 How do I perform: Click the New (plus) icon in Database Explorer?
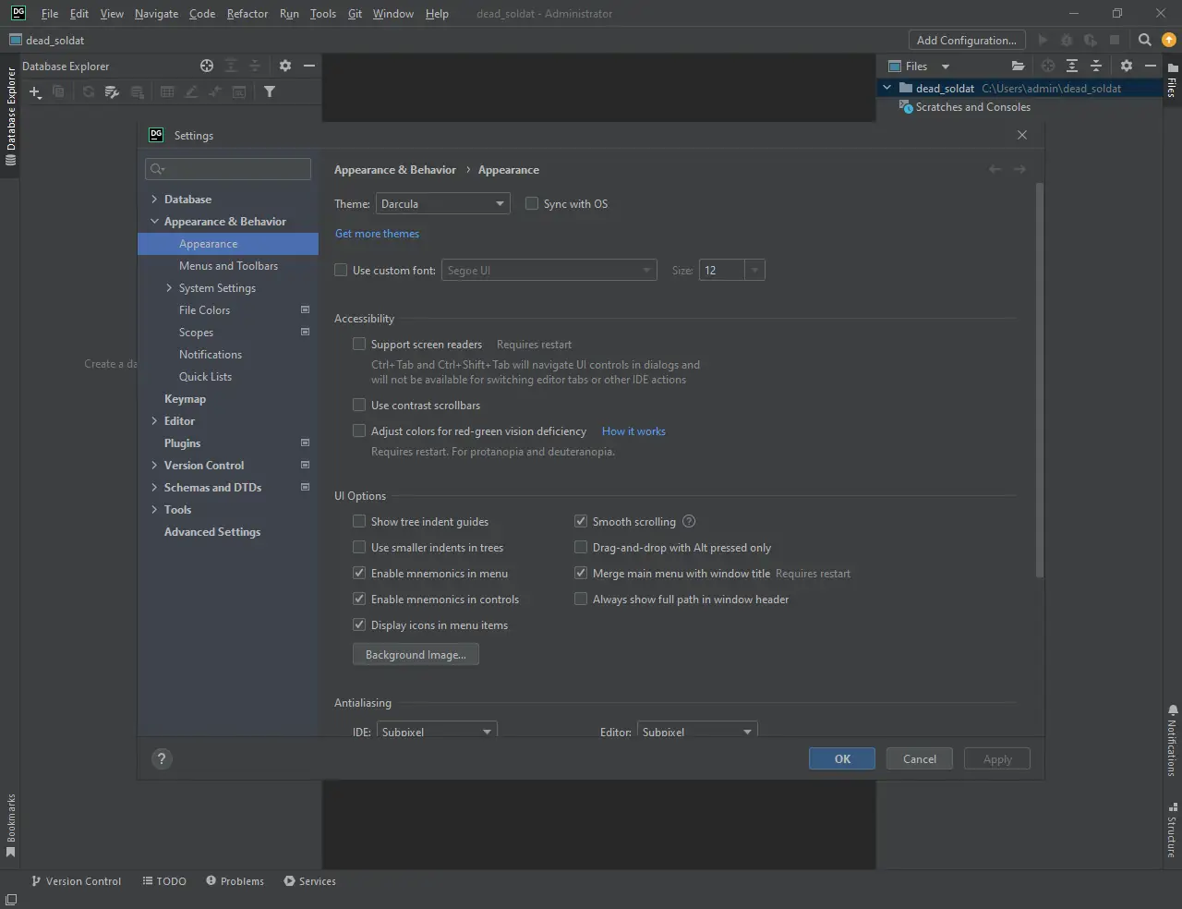click(35, 91)
